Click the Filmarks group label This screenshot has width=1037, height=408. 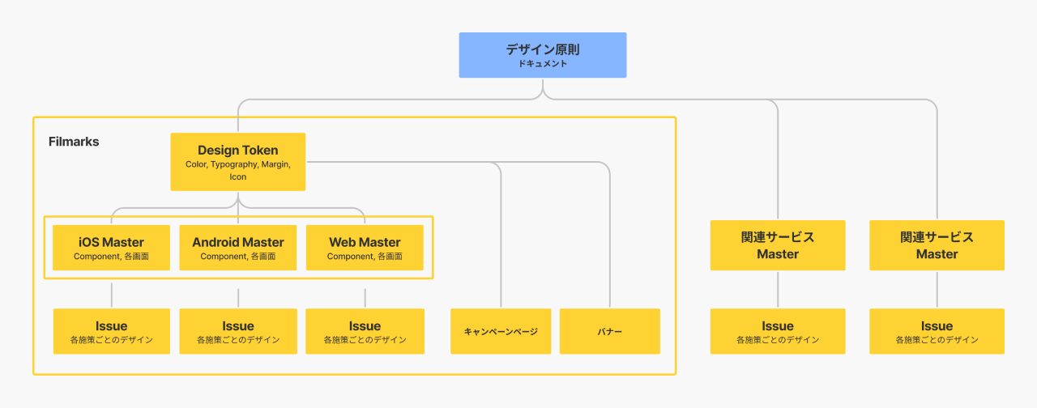(74, 142)
